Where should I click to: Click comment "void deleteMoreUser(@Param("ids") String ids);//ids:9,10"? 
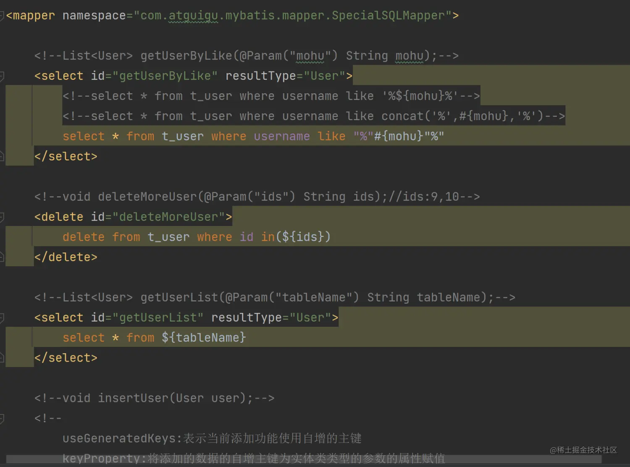coord(257,197)
